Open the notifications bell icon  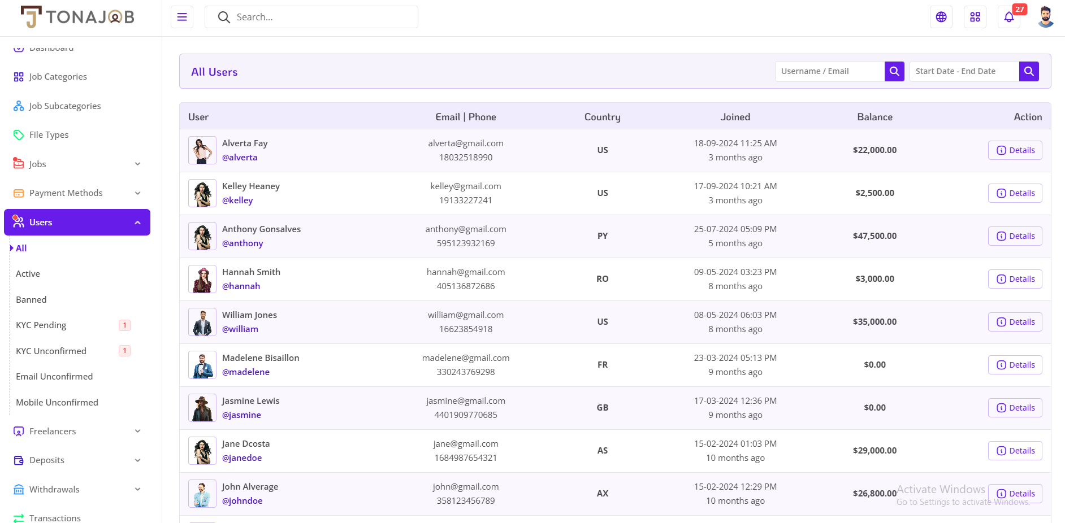1009,17
